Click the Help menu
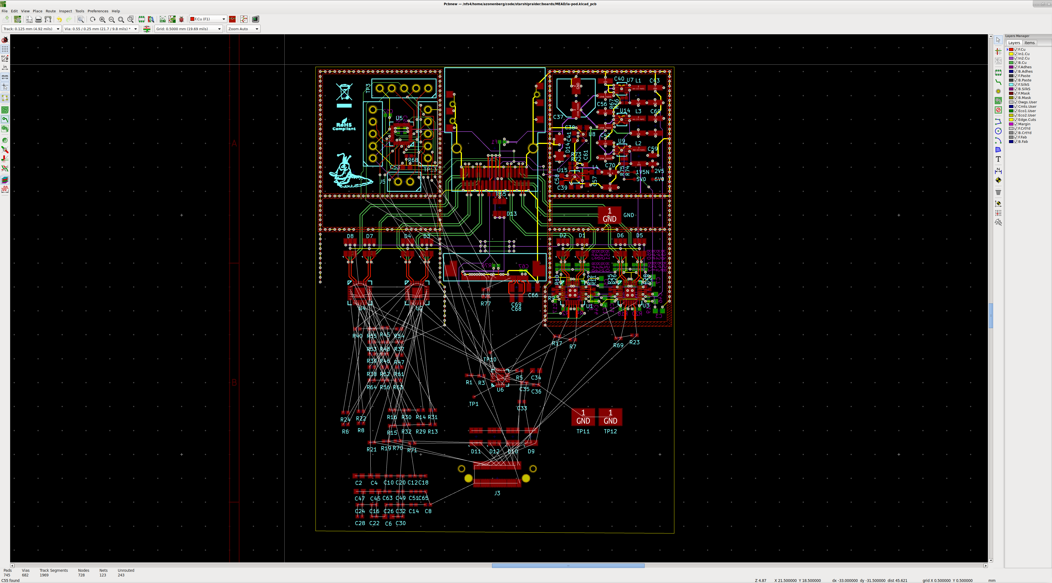1052x583 pixels. [116, 11]
